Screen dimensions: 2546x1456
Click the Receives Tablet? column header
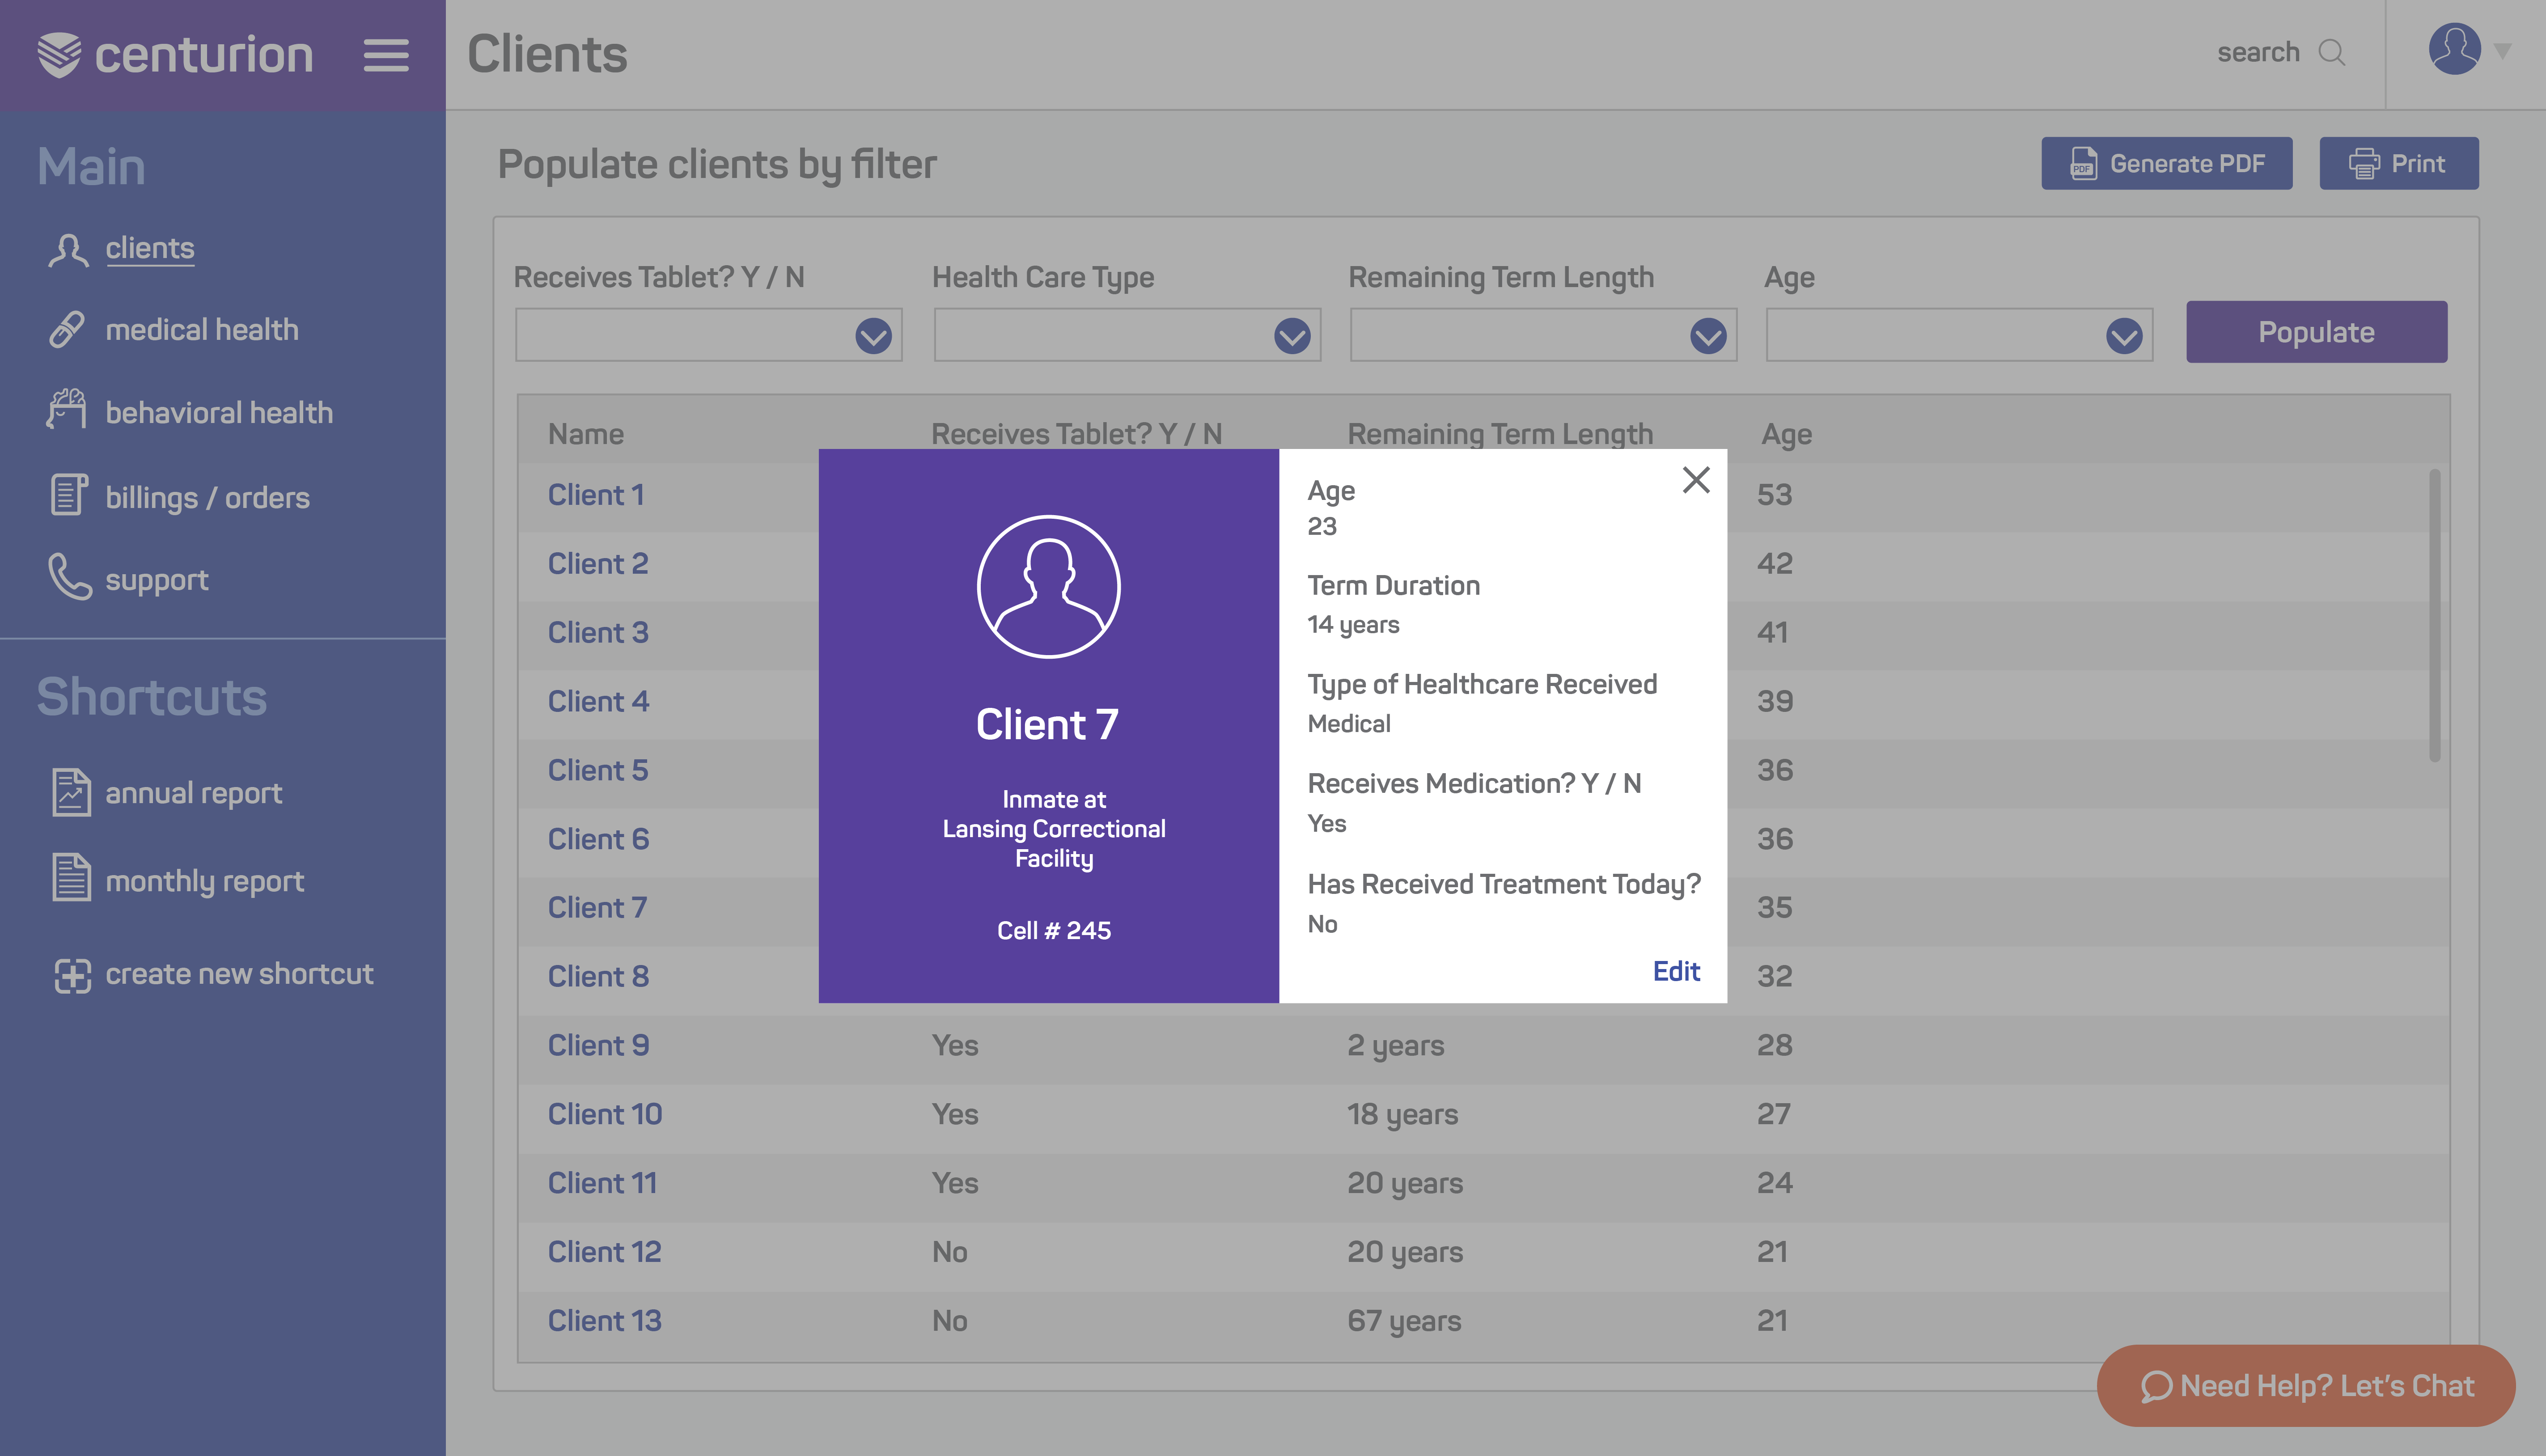pyautogui.click(x=1077, y=435)
